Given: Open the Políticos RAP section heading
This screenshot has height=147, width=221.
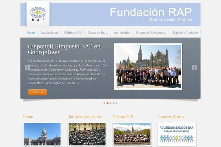Looking at the screenshot, I should 123,116.
